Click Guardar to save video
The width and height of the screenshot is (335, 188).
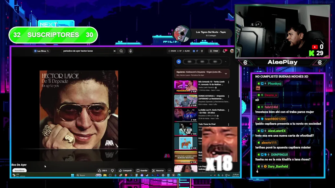(x=142, y=171)
